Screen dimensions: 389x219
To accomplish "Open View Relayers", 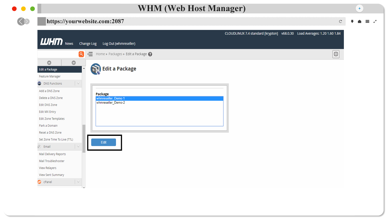I will [x=48, y=168].
